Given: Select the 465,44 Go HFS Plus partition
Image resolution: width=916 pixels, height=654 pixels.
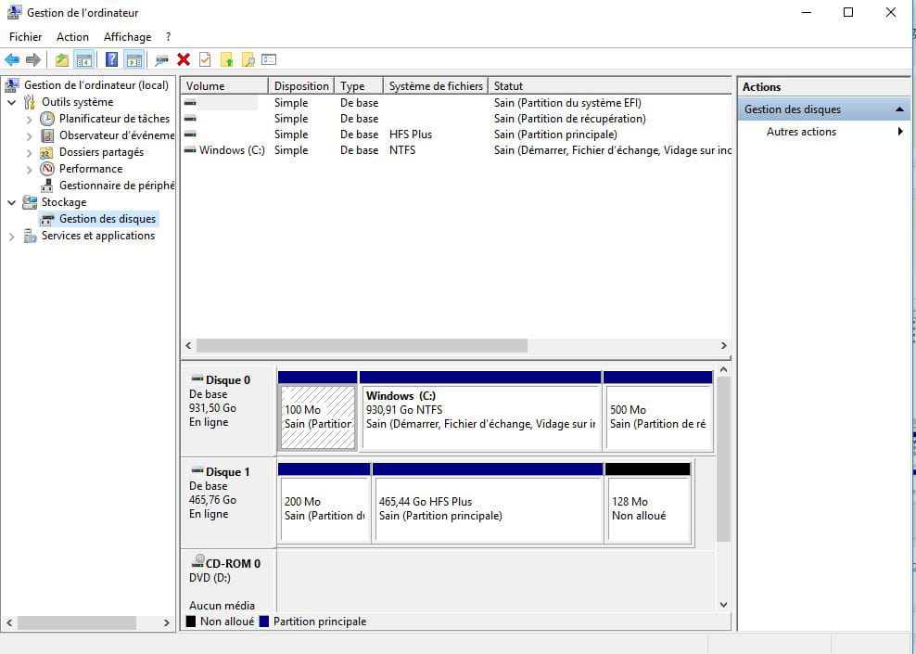Looking at the screenshot, I should point(488,509).
